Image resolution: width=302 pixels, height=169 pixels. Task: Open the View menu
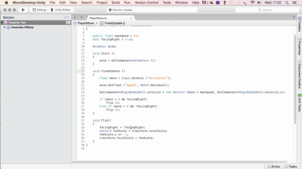73,2
